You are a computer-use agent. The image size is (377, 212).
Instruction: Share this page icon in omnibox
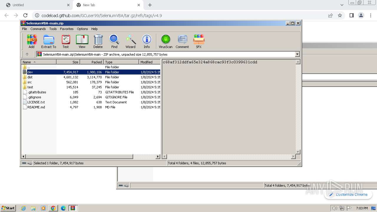point(330,15)
